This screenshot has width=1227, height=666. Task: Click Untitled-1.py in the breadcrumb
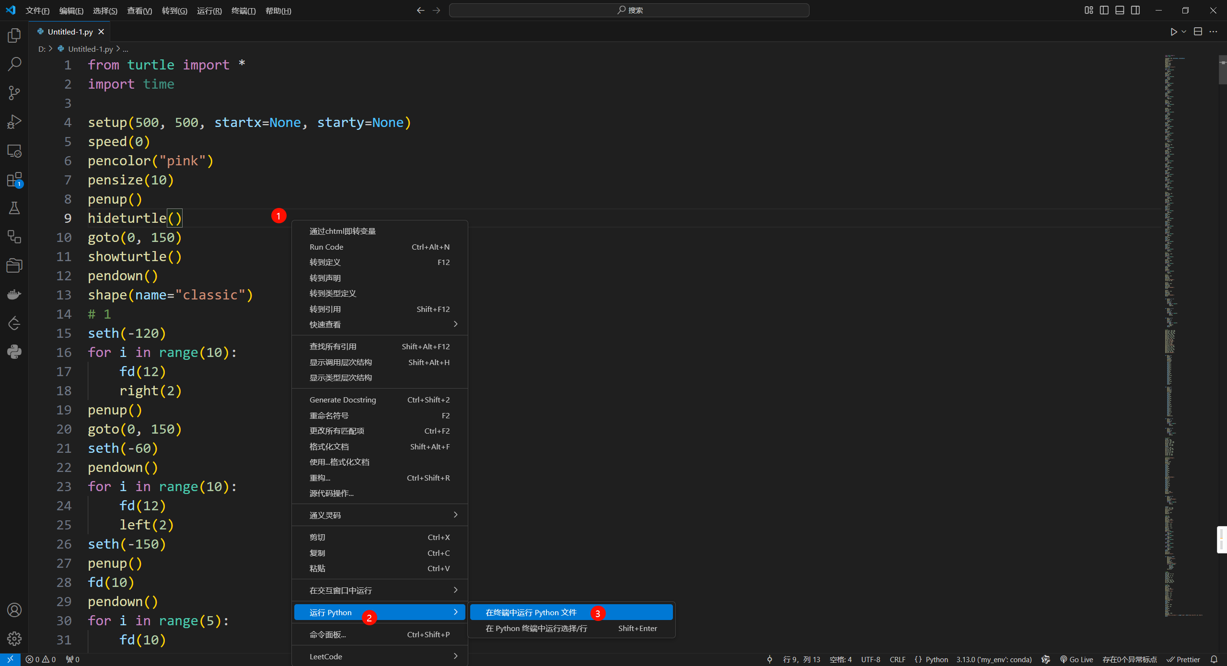(91, 49)
